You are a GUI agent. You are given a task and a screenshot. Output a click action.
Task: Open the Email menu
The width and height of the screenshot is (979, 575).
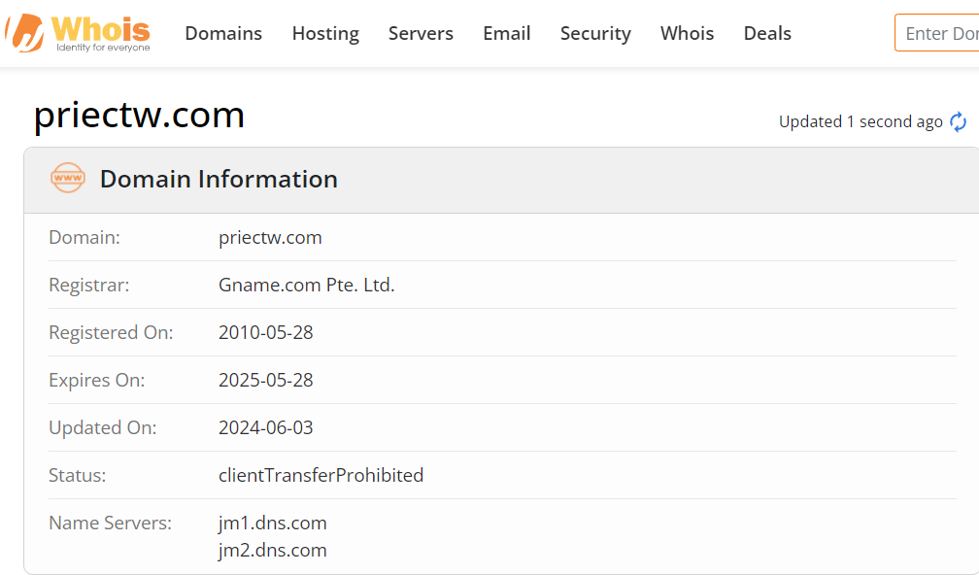[x=506, y=33]
